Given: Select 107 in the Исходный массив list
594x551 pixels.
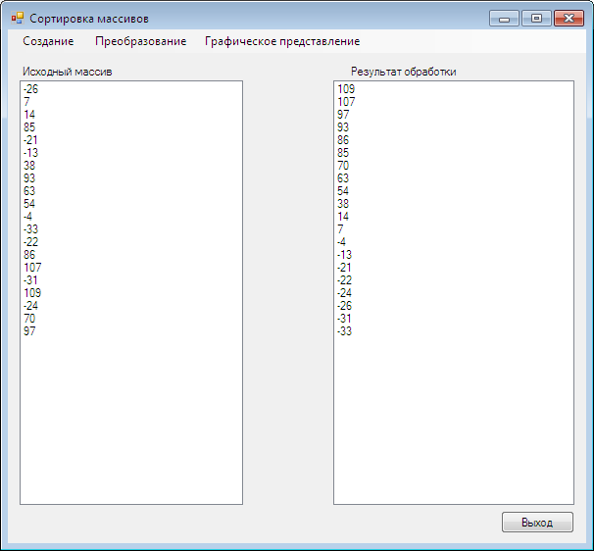Looking at the screenshot, I should pos(131,268).
